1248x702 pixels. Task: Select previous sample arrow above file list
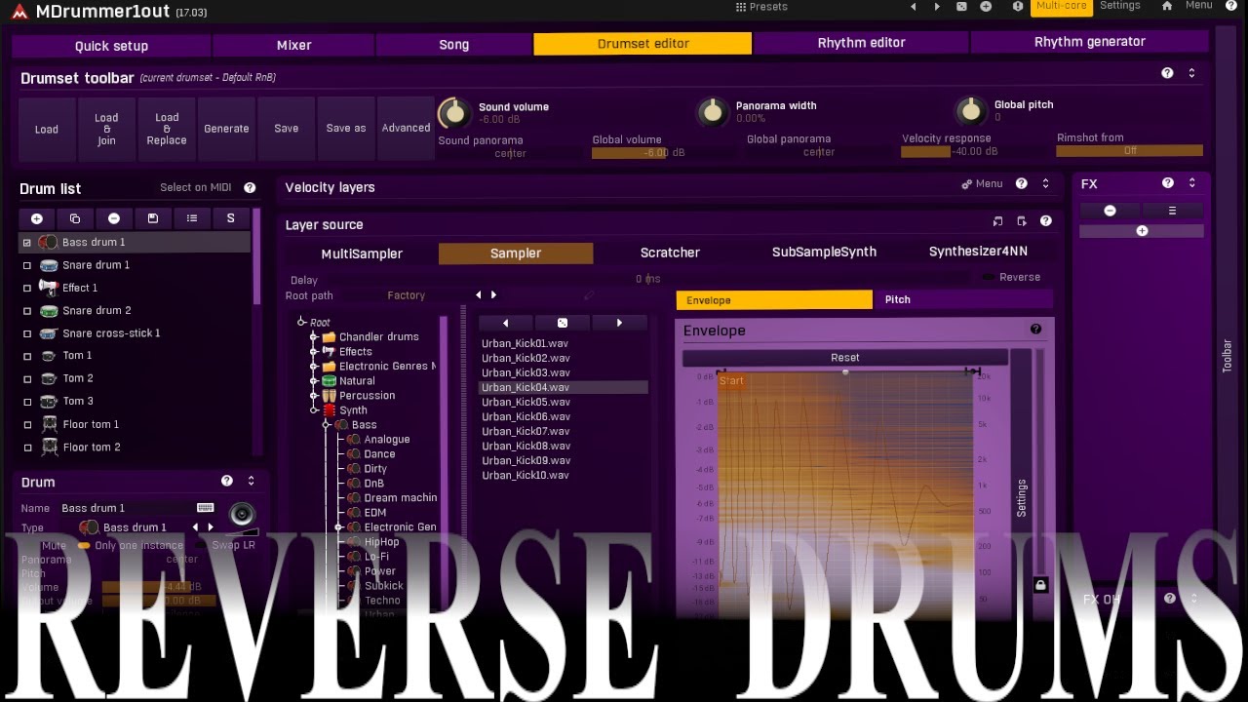505,323
